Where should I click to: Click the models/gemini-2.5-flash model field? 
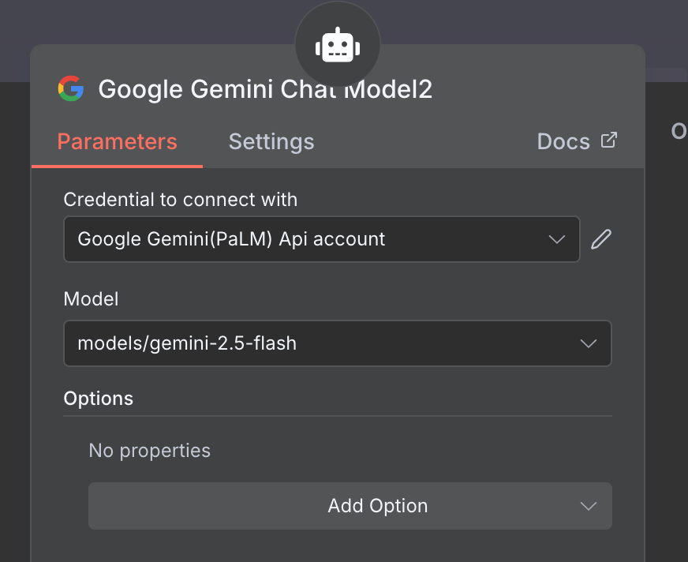point(316,343)
